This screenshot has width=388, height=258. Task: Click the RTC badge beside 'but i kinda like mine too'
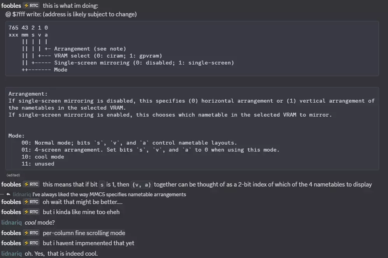(x=31, y=212)
